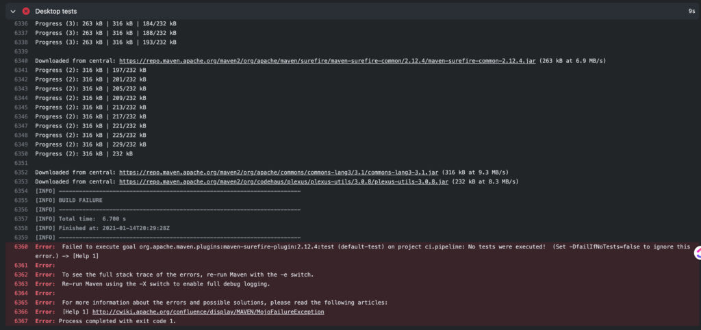Click the red failed status icon
Screen dimensions: 701x330
(26, 11)
